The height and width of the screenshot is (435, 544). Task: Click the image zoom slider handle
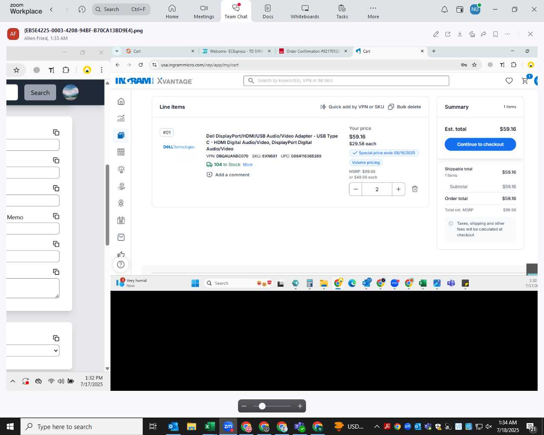point(262,406)
